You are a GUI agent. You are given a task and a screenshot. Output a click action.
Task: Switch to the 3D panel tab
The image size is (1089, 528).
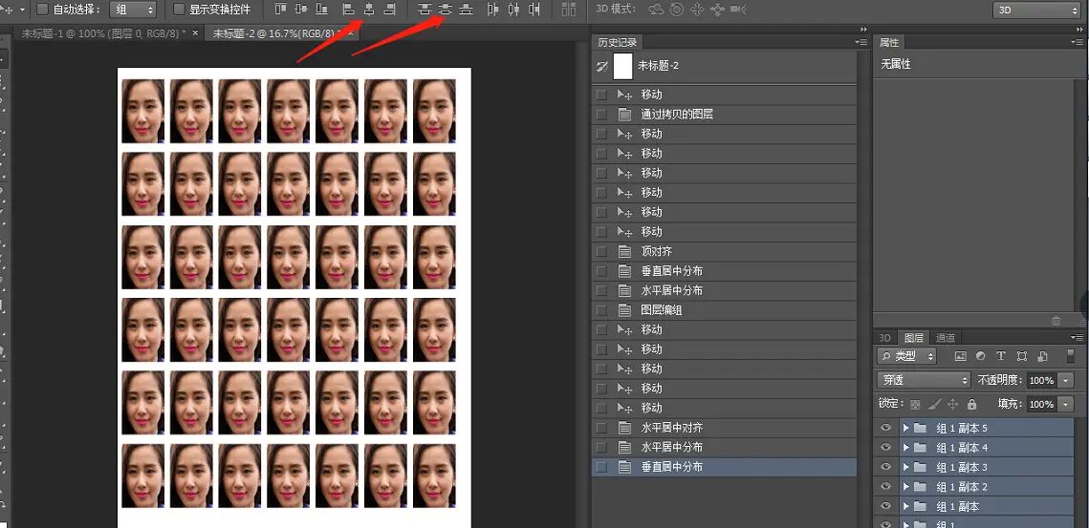tap(884, 338)
